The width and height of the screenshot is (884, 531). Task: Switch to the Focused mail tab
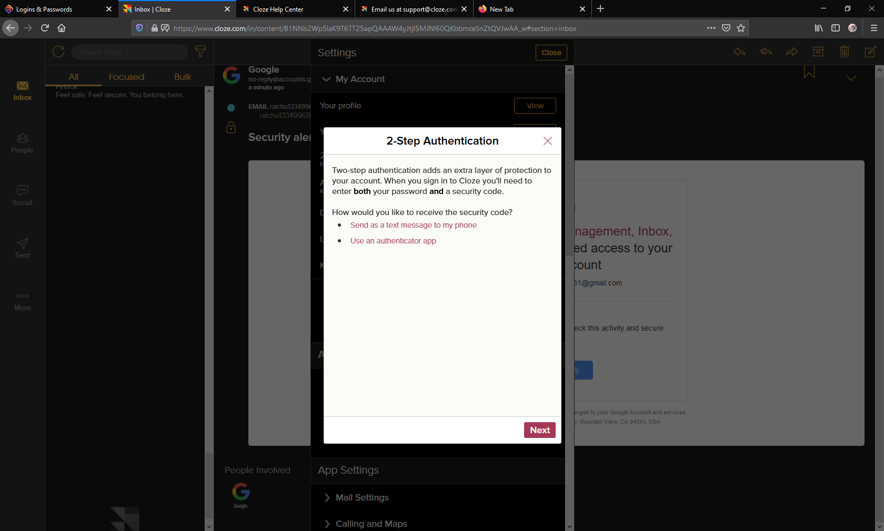click(126, 77)
